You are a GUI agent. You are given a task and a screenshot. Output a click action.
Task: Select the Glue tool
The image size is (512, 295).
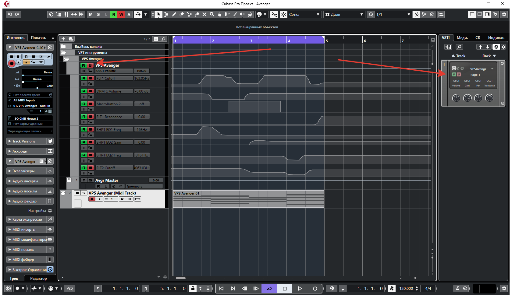click(197, 14)
